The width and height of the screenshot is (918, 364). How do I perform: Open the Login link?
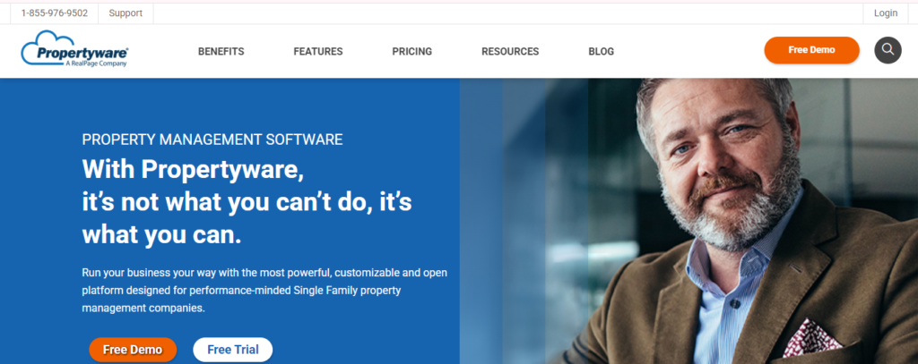(x=885, y=13)
